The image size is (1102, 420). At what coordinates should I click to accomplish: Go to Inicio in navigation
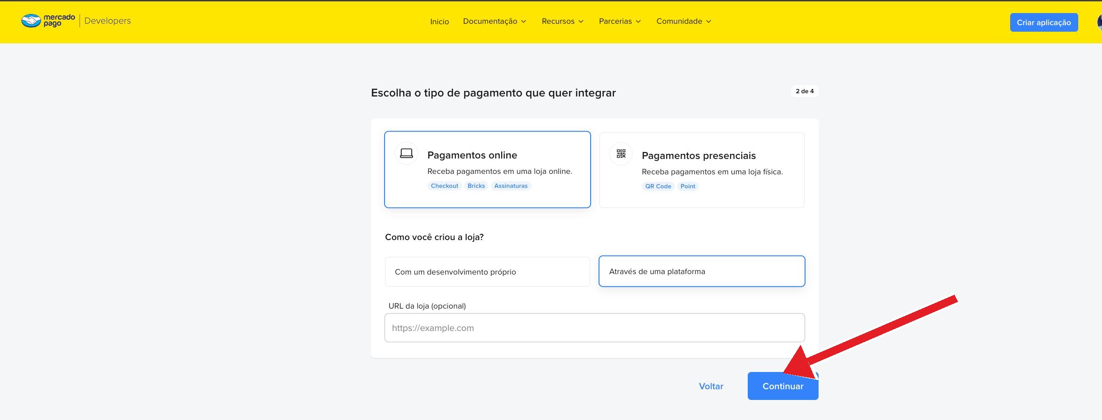pyautogui.click(x=440, y=22)
